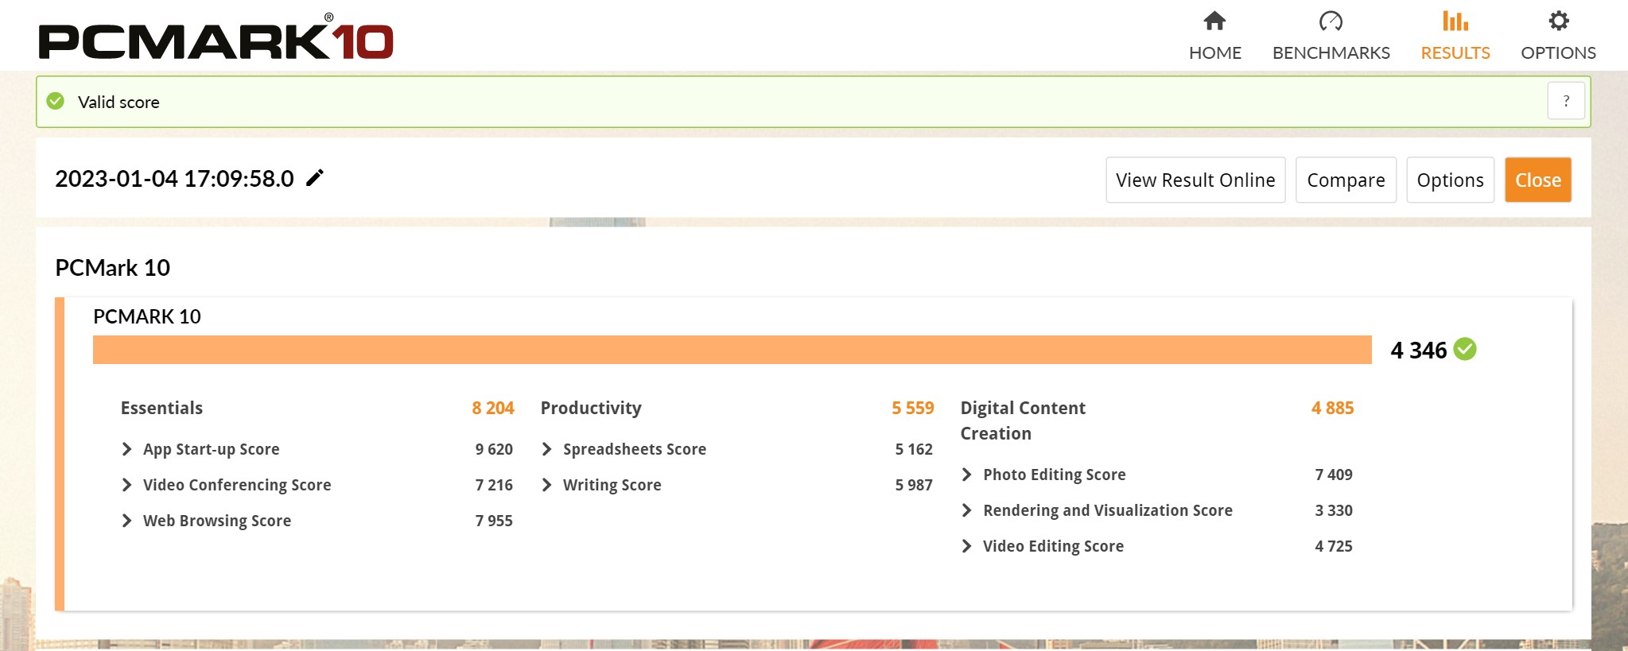Viewport: 1628px width, 651px height.
Task: Click the value 3 330
Action: (1334, 510)
